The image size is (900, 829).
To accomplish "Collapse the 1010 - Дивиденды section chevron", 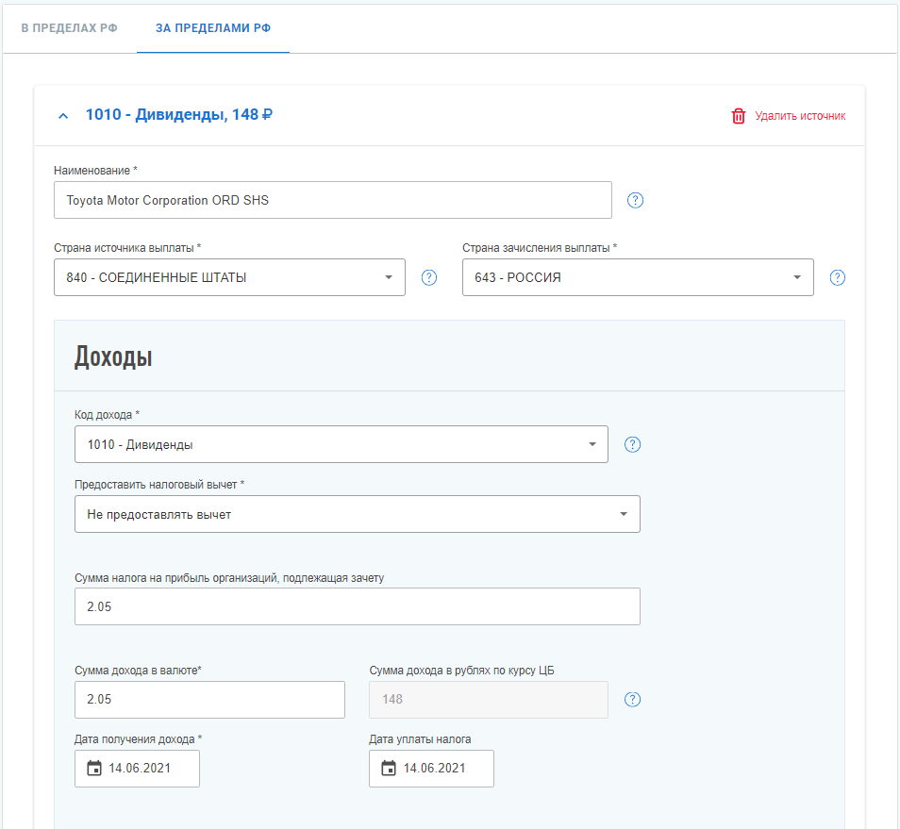I will 63,116.
